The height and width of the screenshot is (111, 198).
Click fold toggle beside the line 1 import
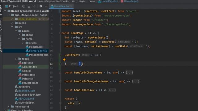tap(60, 11)
